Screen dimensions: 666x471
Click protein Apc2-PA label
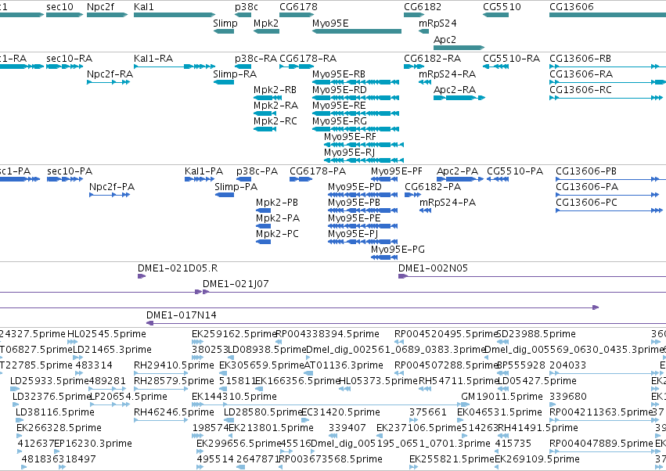458,171
